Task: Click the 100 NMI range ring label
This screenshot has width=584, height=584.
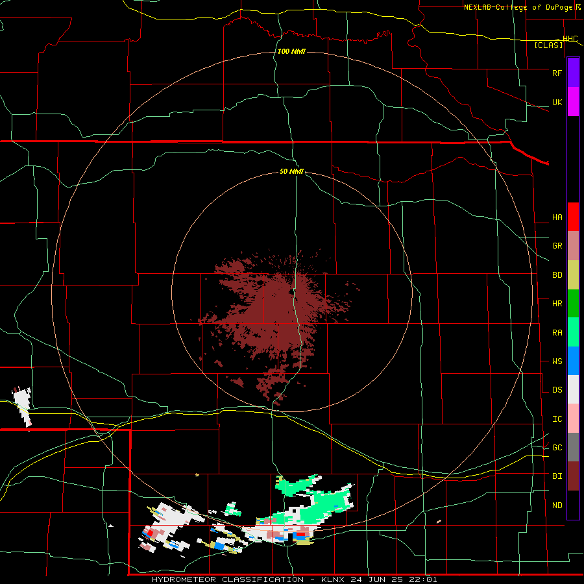Action: coord(291,51)
